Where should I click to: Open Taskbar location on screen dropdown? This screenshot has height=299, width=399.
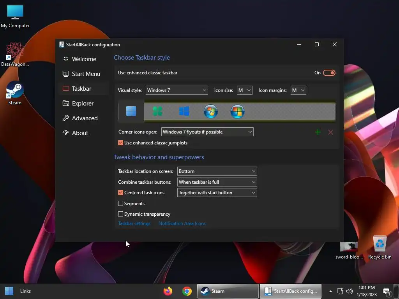click(217, 171)
